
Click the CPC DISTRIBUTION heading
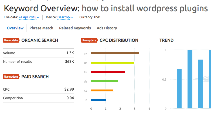(x=119, y=40)
